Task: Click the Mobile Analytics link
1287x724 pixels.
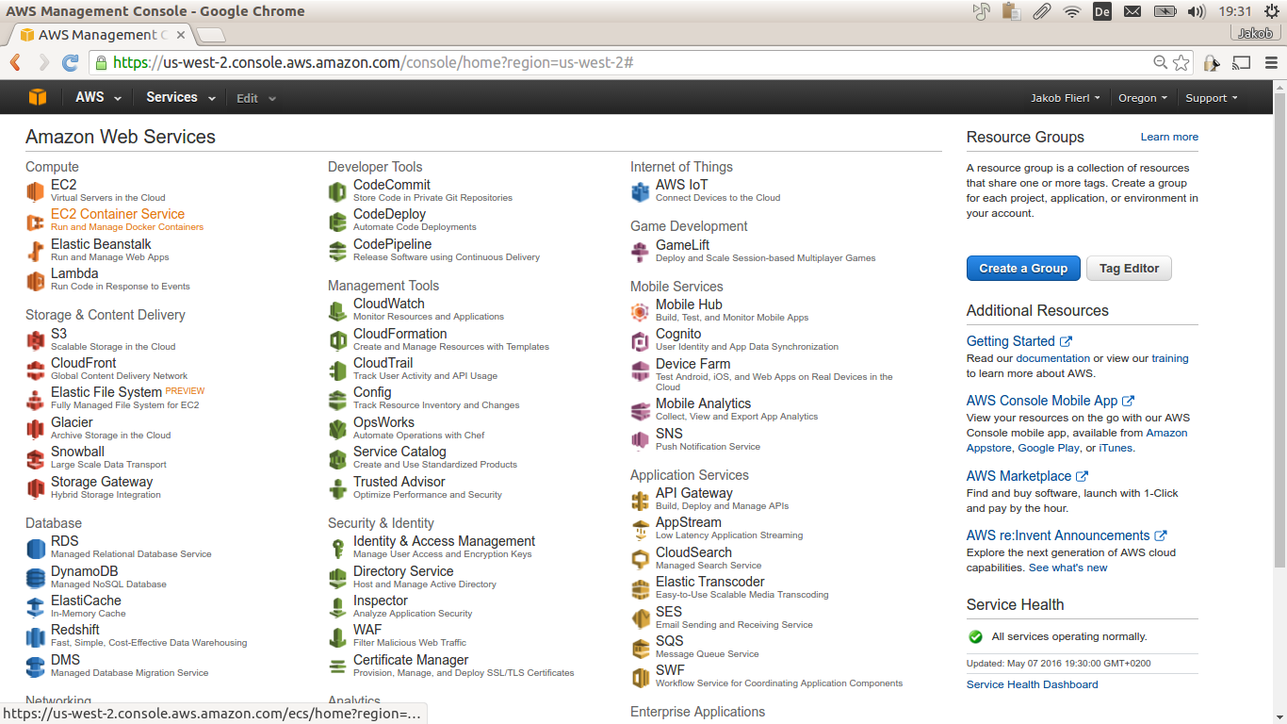Action: click(x=704, y=403)
